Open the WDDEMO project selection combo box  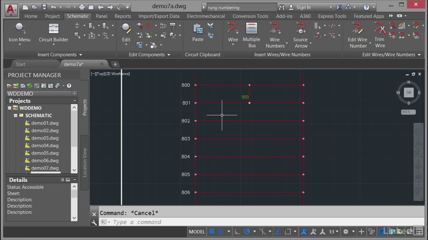[42, 94]
